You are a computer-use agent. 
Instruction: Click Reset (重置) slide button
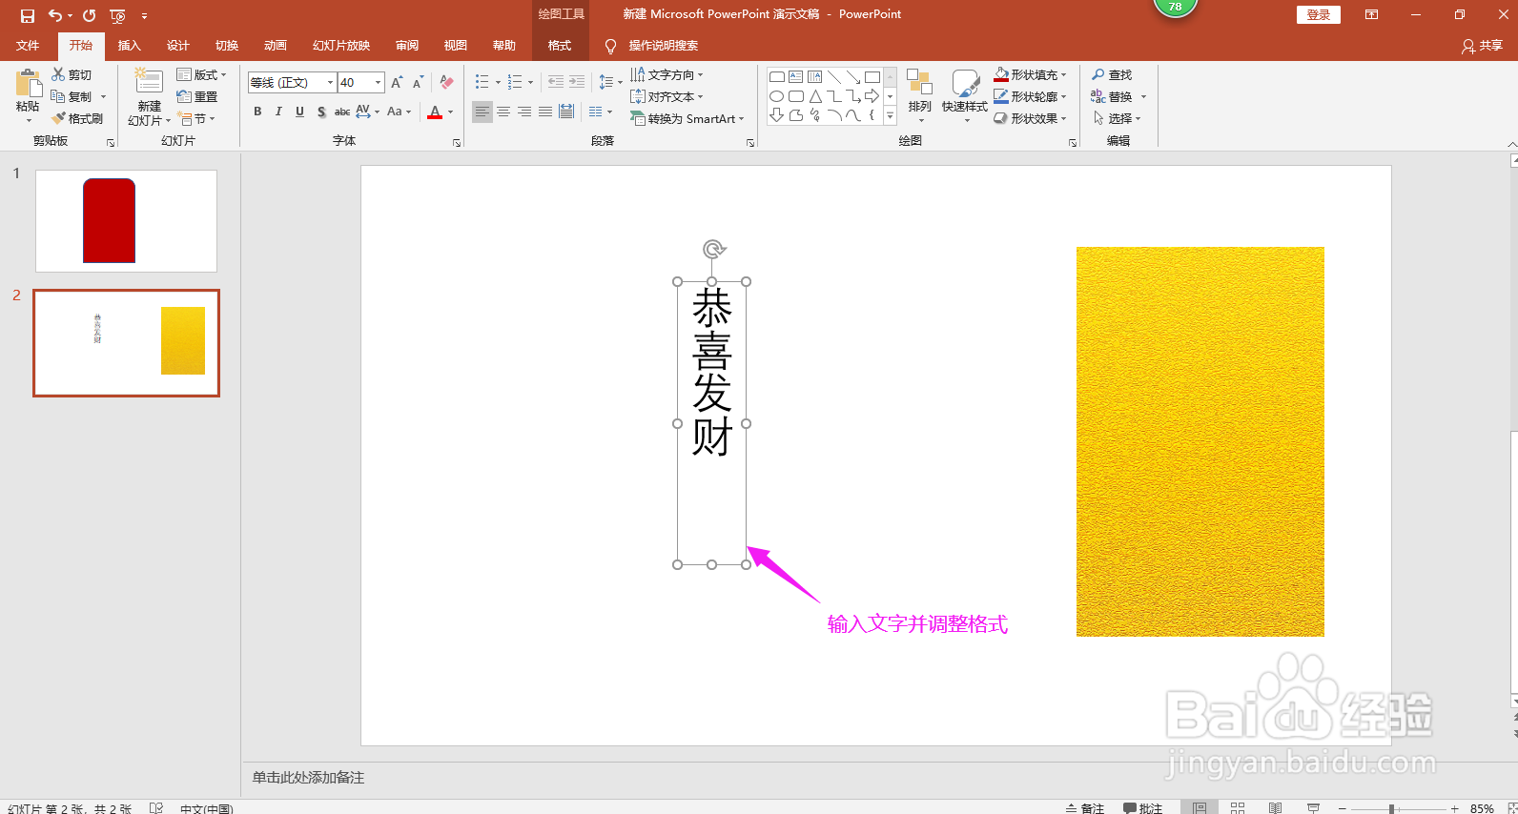197,96
